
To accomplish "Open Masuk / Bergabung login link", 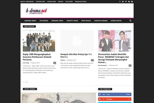I will pos(27,2).
